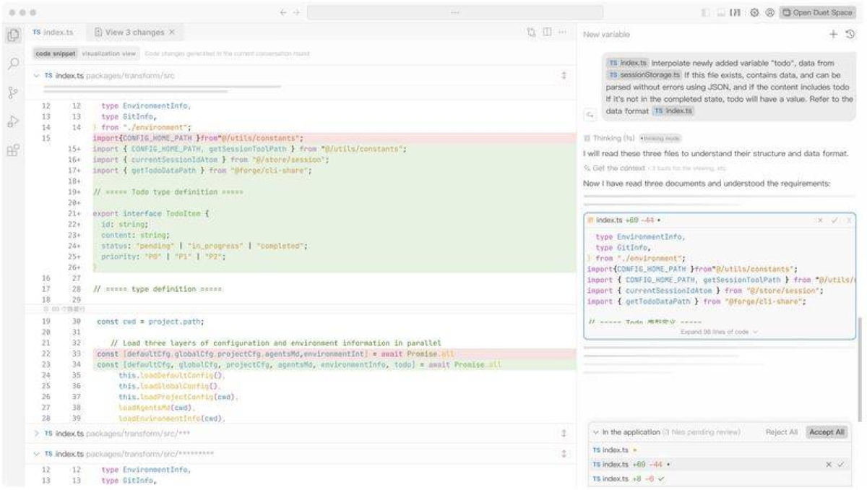The width and height of the screenshot is (867, 490).
Task: Expand the Thinking (1s) section
Action: pyautogui.click(x=610, y=137)
